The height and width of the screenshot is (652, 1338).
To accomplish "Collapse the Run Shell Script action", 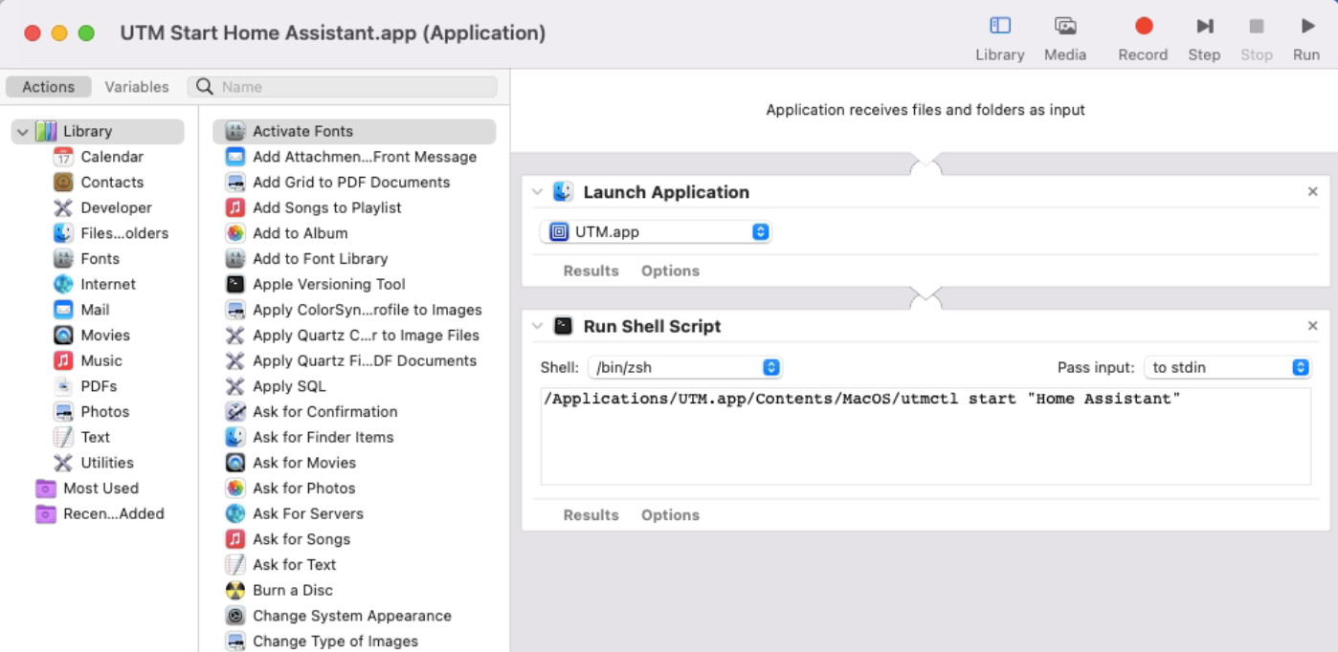I will pyautogui.click(x=536, y=325).
